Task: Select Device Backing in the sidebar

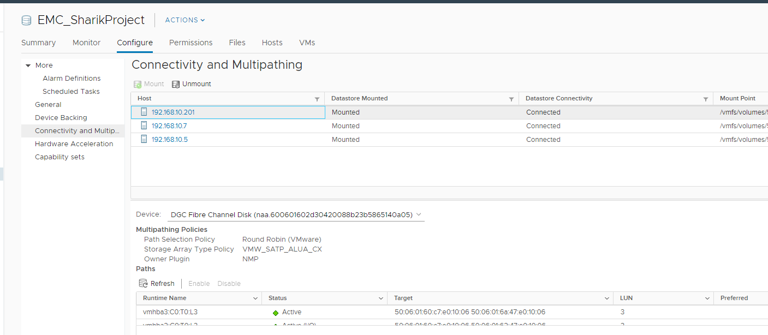Action: click(x=61, y=117)
